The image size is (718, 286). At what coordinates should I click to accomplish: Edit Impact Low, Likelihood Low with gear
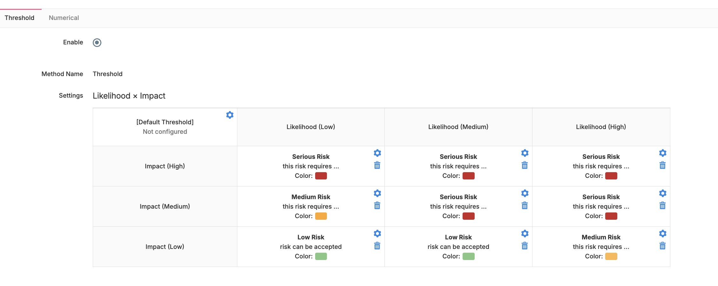tap(377, 234)
